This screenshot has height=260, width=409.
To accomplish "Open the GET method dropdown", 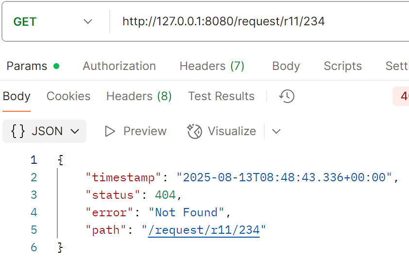I will coord(53,22).
